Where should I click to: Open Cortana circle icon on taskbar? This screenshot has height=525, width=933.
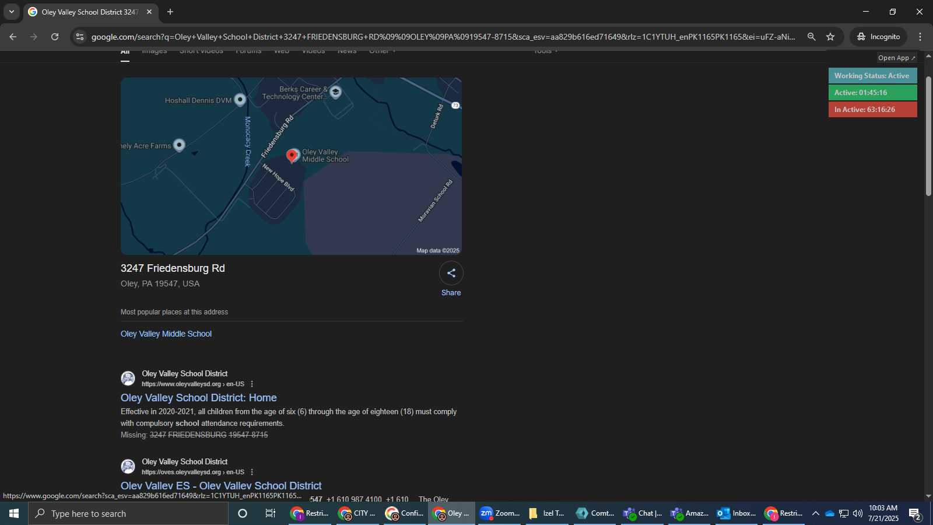coord(243,513)
